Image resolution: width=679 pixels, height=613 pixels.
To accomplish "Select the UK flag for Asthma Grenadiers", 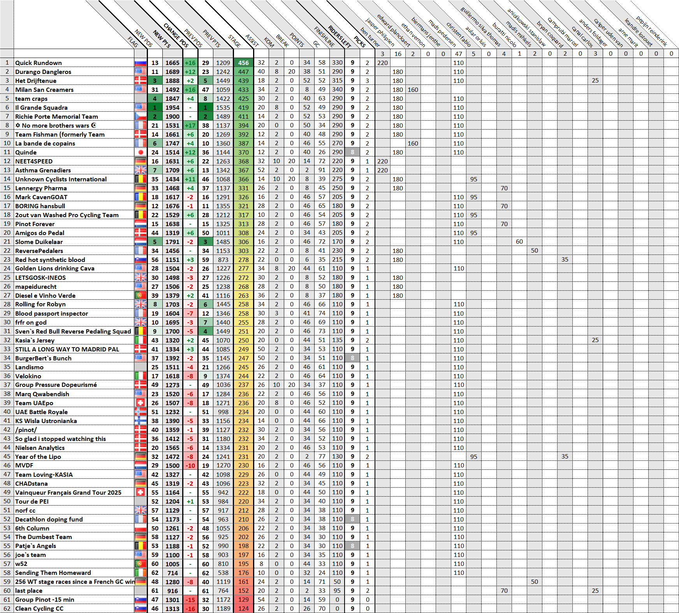I will 140,170.
